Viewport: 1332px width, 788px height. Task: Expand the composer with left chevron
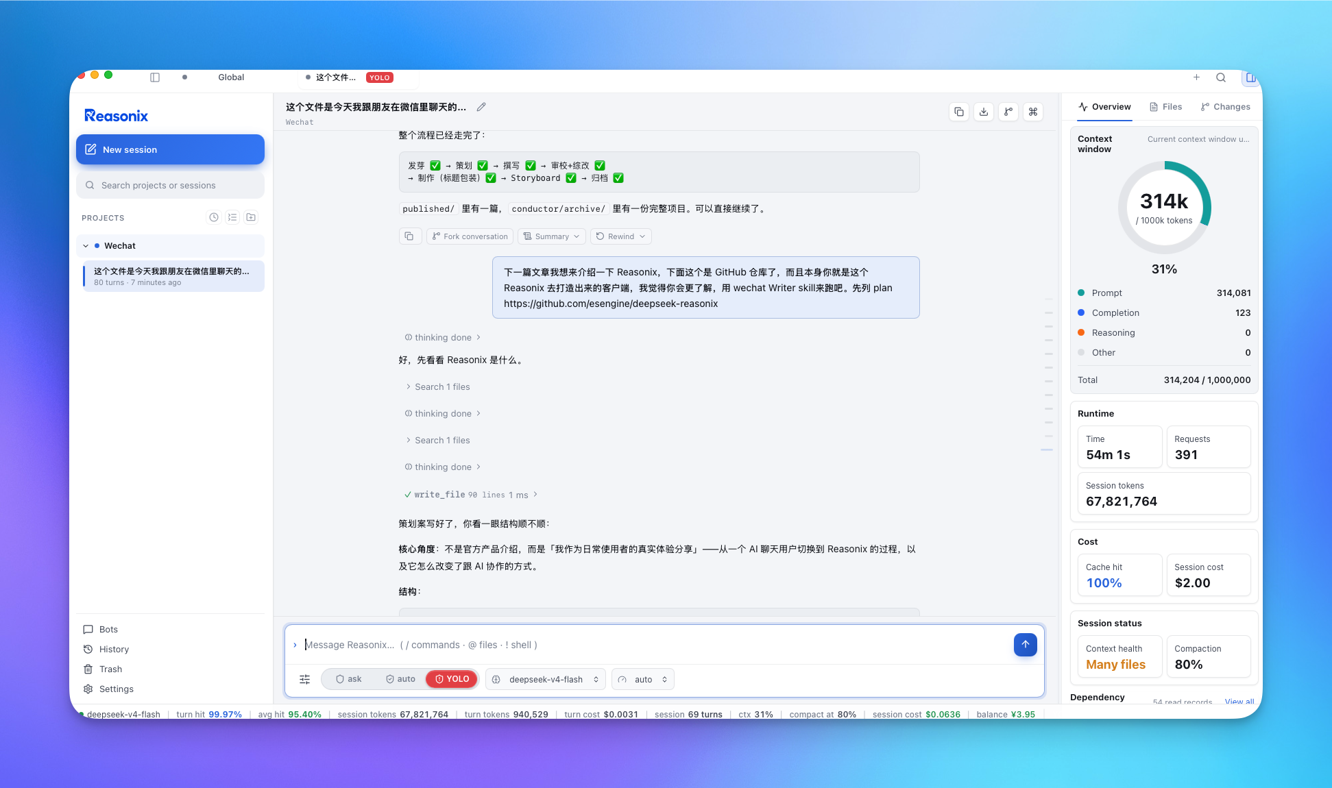click(x=295, y=645)
